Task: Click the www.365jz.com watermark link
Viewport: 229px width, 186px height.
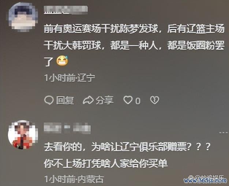Action: coord(205,181)
